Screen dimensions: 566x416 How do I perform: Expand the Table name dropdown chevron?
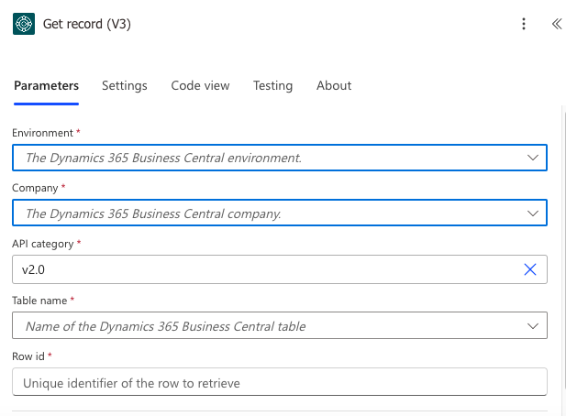click(533, 326)
